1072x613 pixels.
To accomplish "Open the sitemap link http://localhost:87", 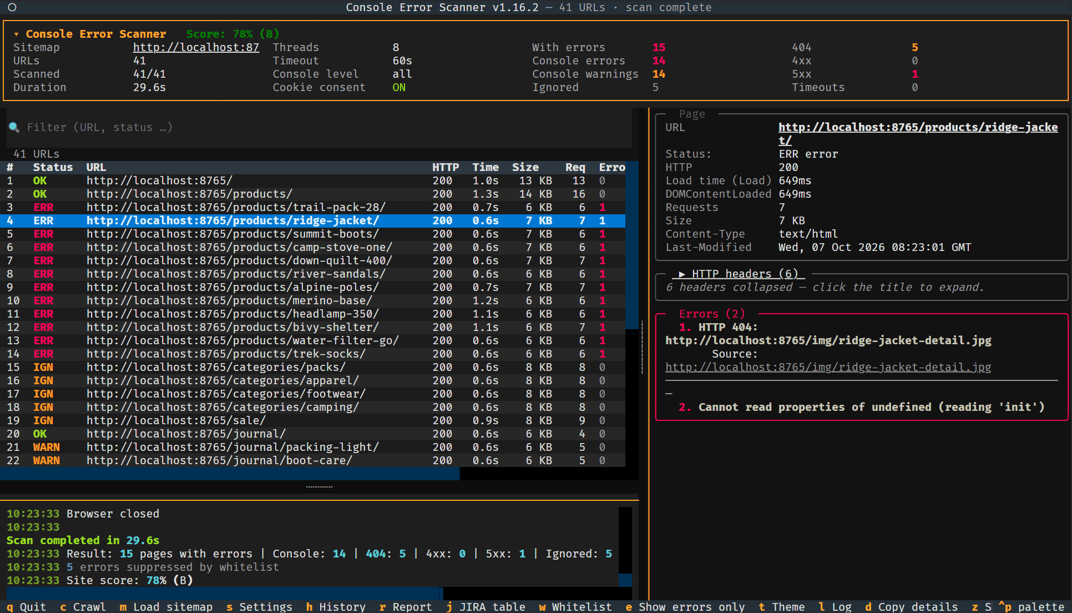I will [196, 47].
